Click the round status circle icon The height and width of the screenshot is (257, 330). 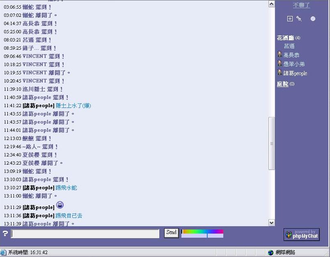point(313,19)
